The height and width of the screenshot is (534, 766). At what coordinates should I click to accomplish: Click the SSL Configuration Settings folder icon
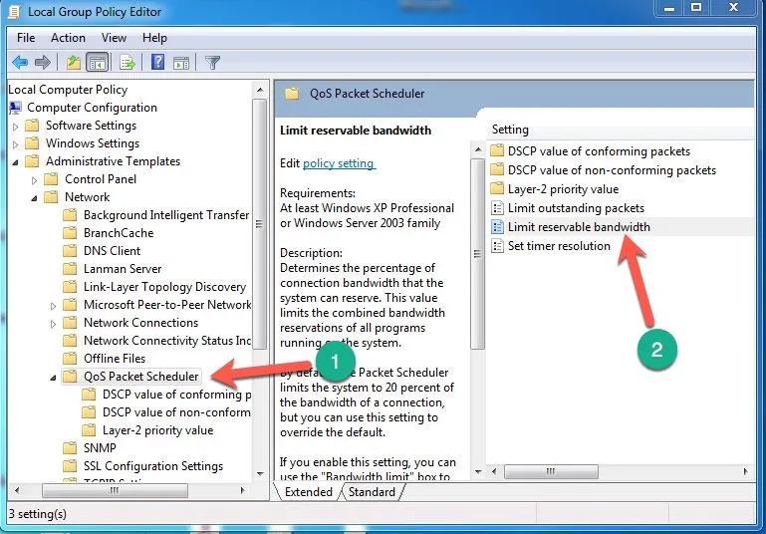(70, 465)
